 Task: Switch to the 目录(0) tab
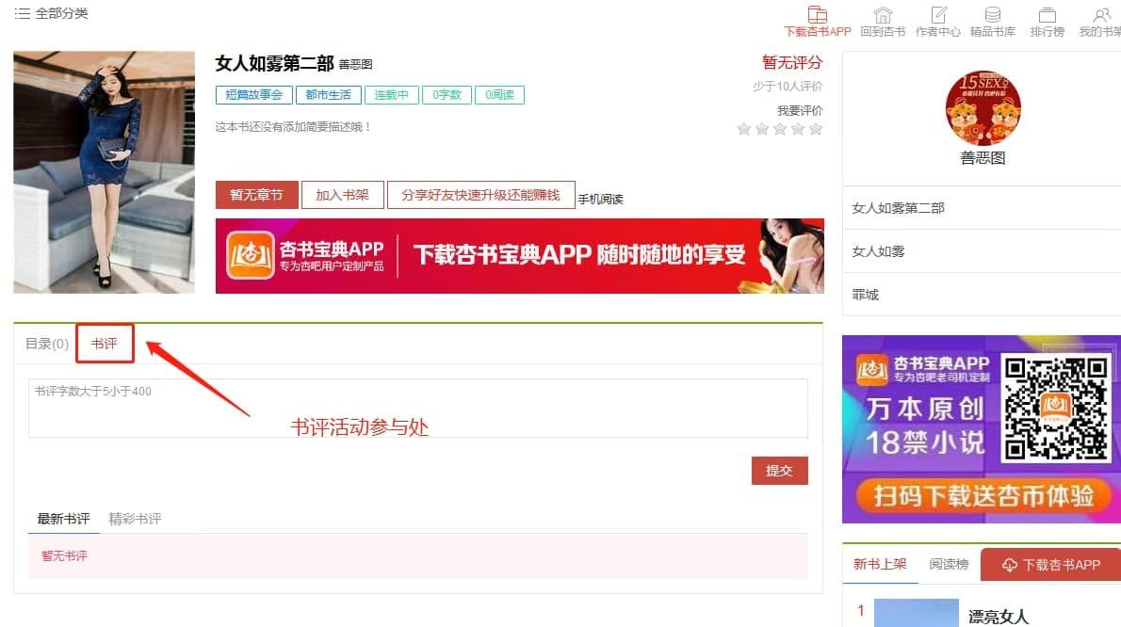(47, 344)
